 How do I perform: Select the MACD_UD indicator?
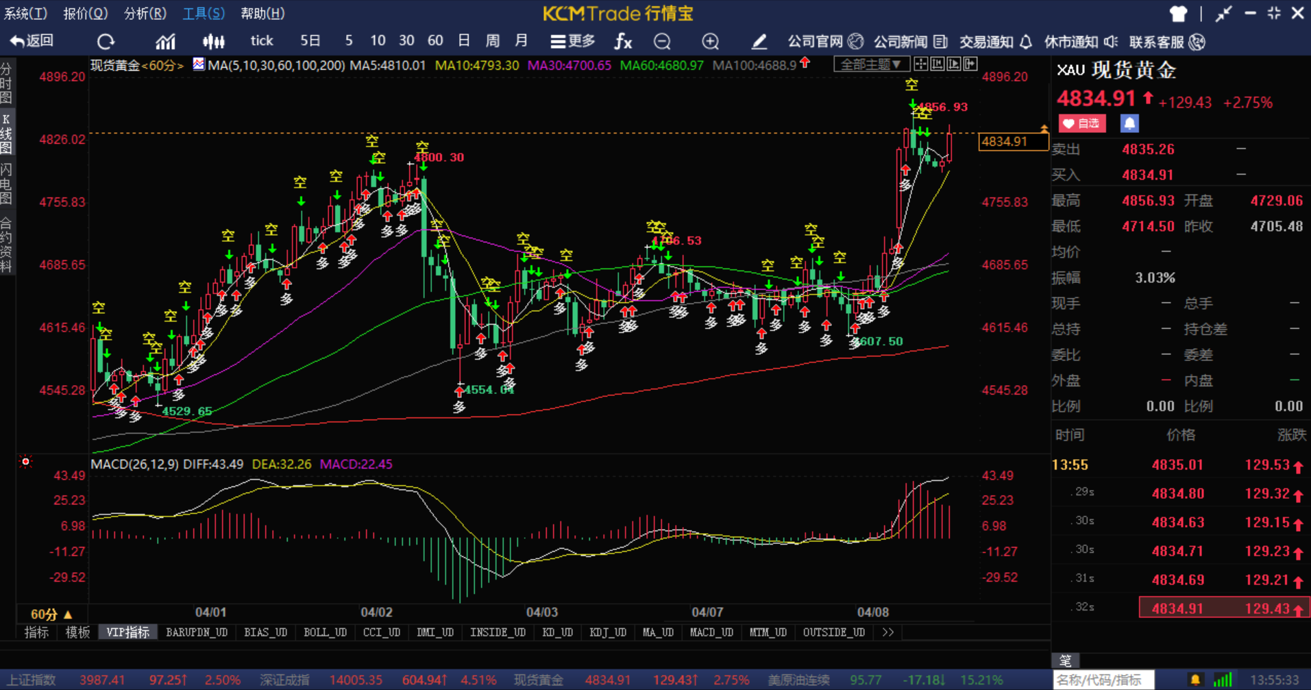point(711,632)
